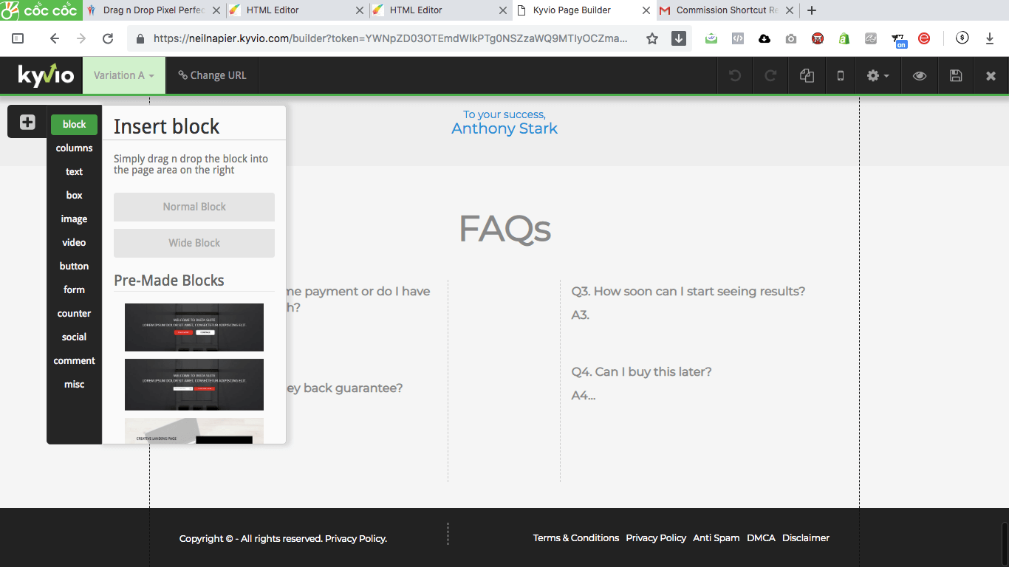
Task: Click the Anti Spam footer link
Action: [716, 537]
